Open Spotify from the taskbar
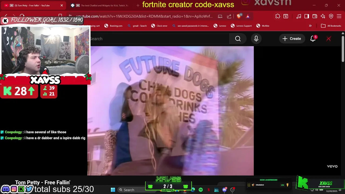The height and width of the screenshot is (194, 345). click(x=201, y=190)
